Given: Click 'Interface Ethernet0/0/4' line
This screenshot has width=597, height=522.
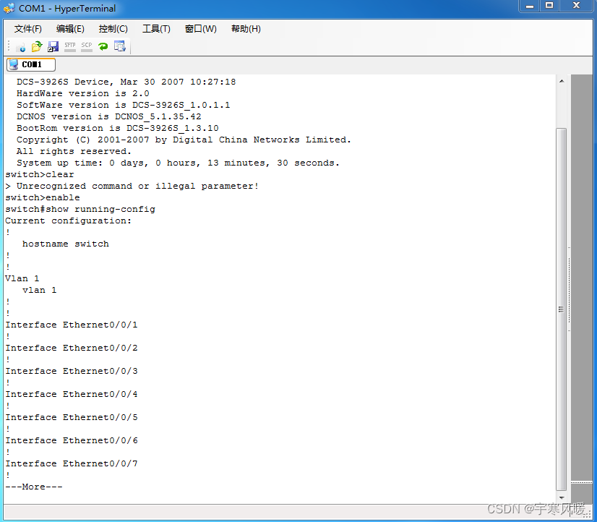Looking at the screenshot, I should [x=72, y=395].
